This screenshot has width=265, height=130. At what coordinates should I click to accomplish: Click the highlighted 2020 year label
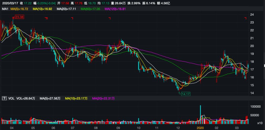click(200, 127)
